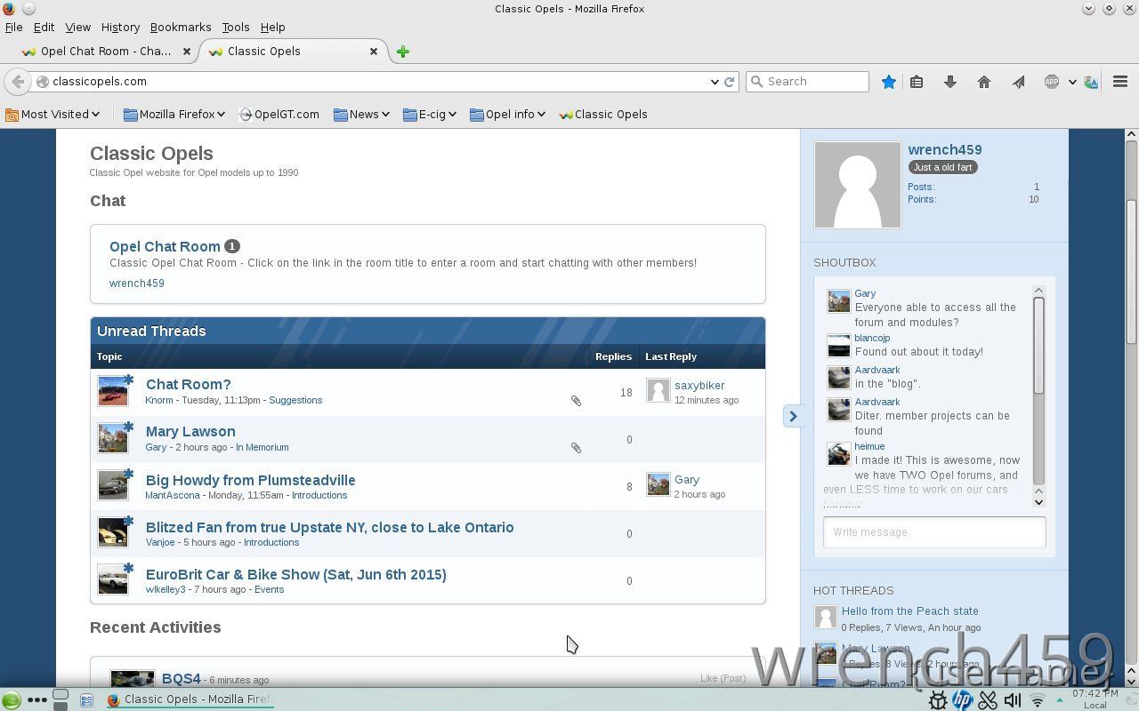This screenshot has width=1139, height=711.
Task: Reload the page with refresh icon
Action: coord(730,82)
